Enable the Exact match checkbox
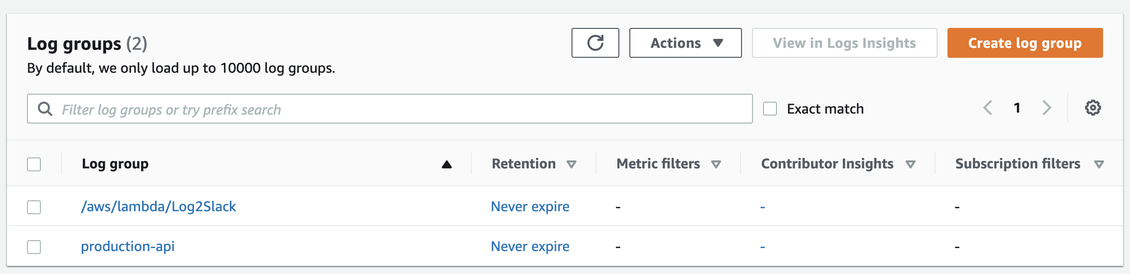The width and height of the screenshot is (1130, 274). click(770, 109)
